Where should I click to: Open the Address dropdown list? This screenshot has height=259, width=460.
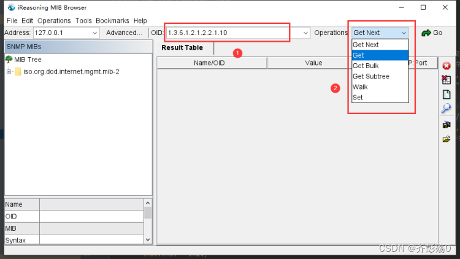(x=94, y=33)
